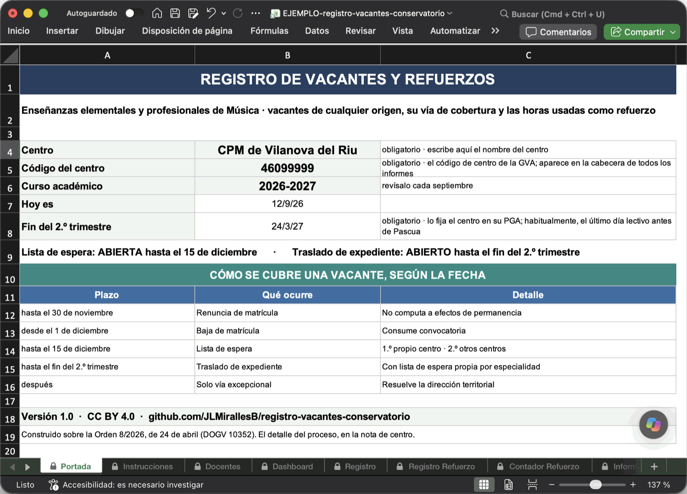The width and height of the screenshot is (687, 494).
Task: Go to next sheet tabs arrow
Action: click(27, 467)
